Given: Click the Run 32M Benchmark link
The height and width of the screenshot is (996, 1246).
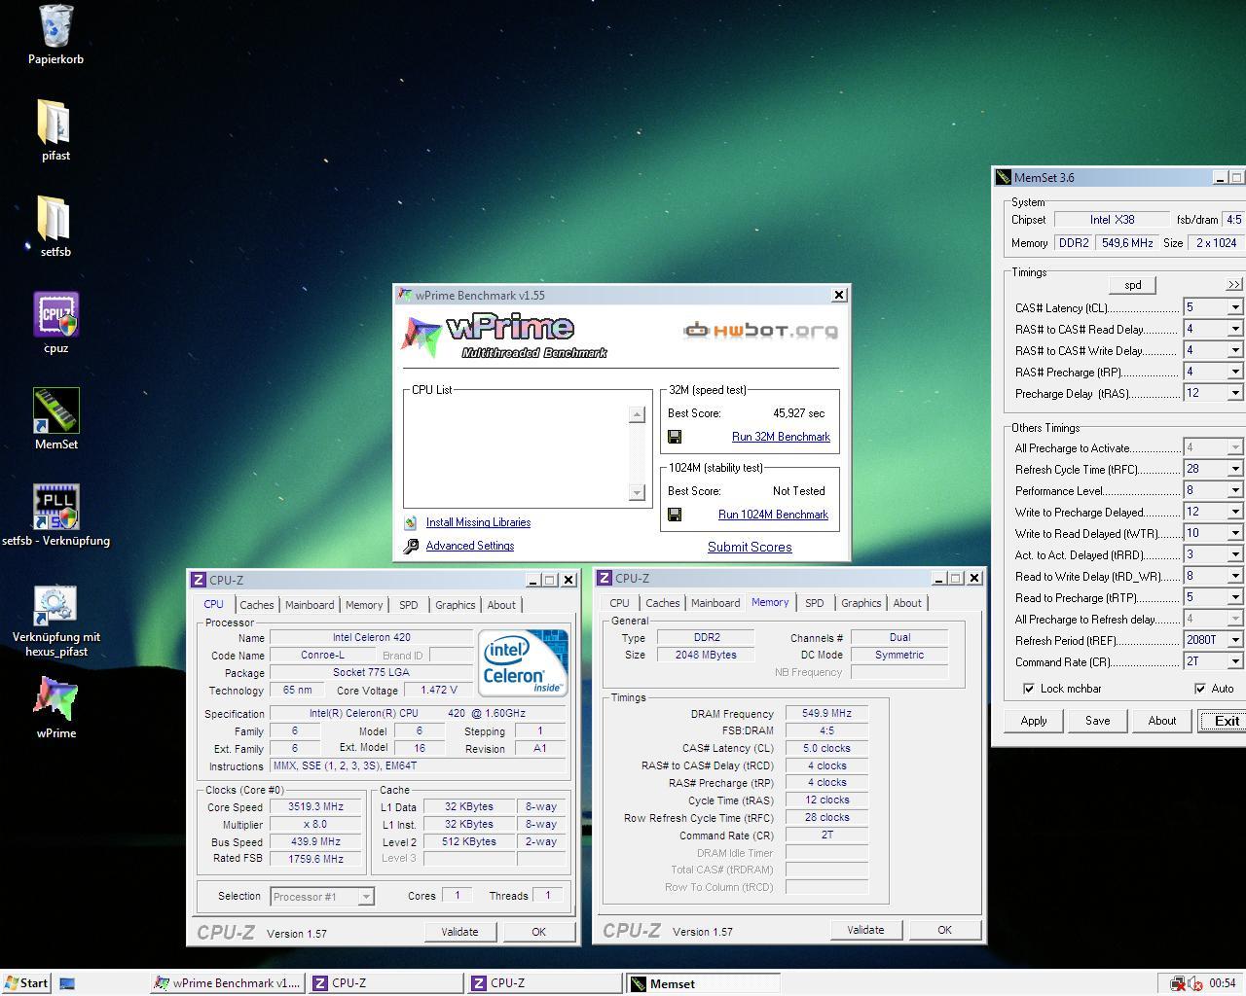Looking at the screenshot, I should (x=781, y=437).
